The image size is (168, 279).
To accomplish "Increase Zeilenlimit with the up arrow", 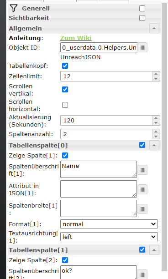I will 156,74.
